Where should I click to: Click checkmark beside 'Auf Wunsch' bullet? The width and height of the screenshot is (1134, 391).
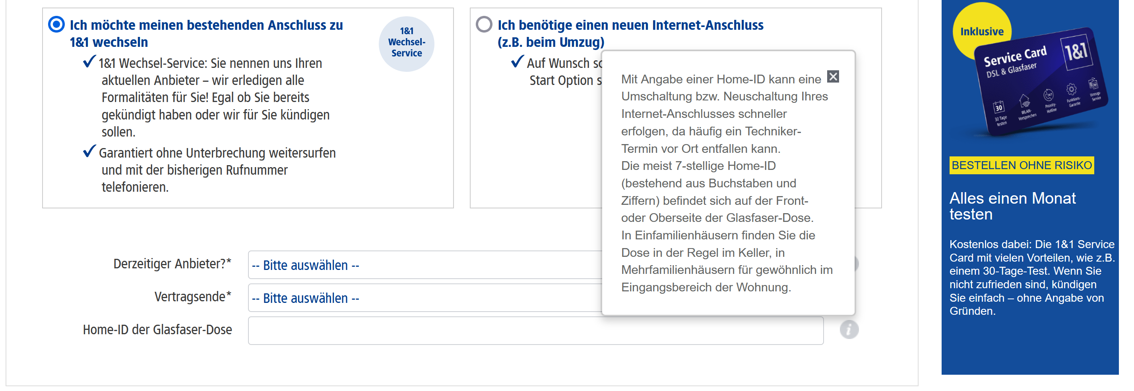(518, 62)
